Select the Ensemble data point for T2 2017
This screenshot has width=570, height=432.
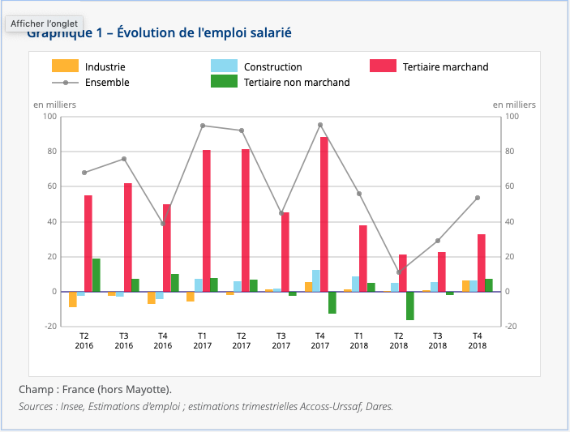click(x=242, y=130)
